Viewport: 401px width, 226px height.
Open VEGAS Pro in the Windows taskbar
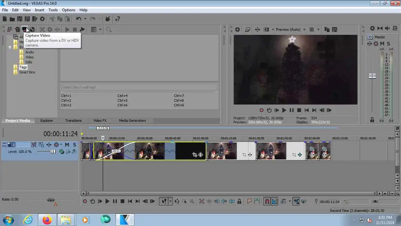tap(125, 220)
